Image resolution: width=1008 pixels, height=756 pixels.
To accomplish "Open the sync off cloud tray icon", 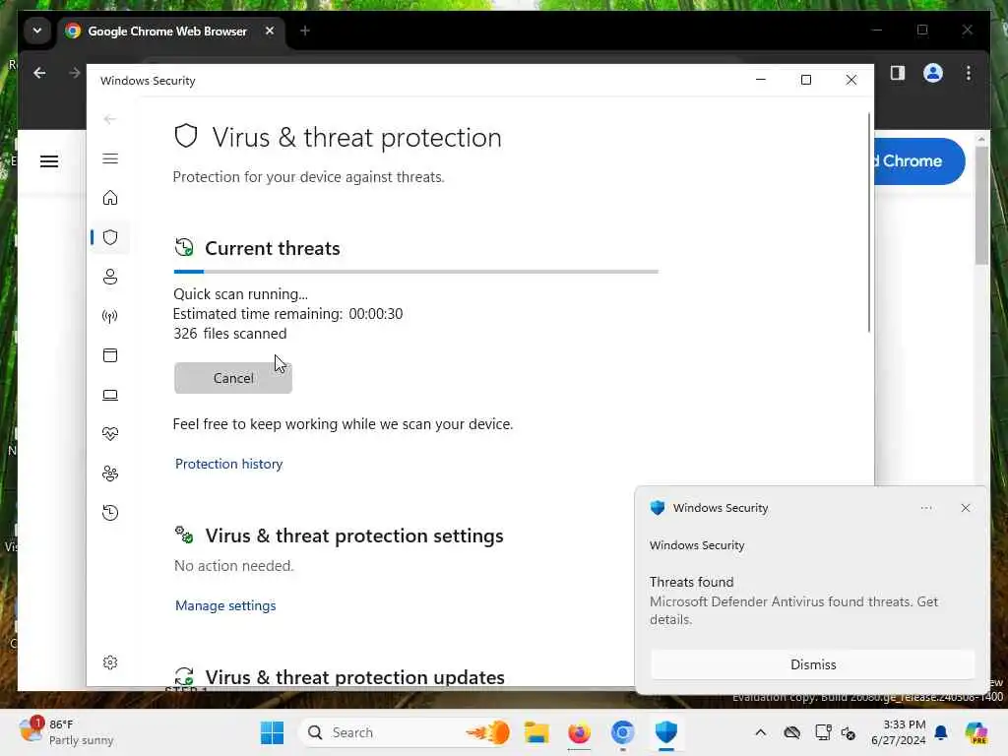I will pos(792,732).
